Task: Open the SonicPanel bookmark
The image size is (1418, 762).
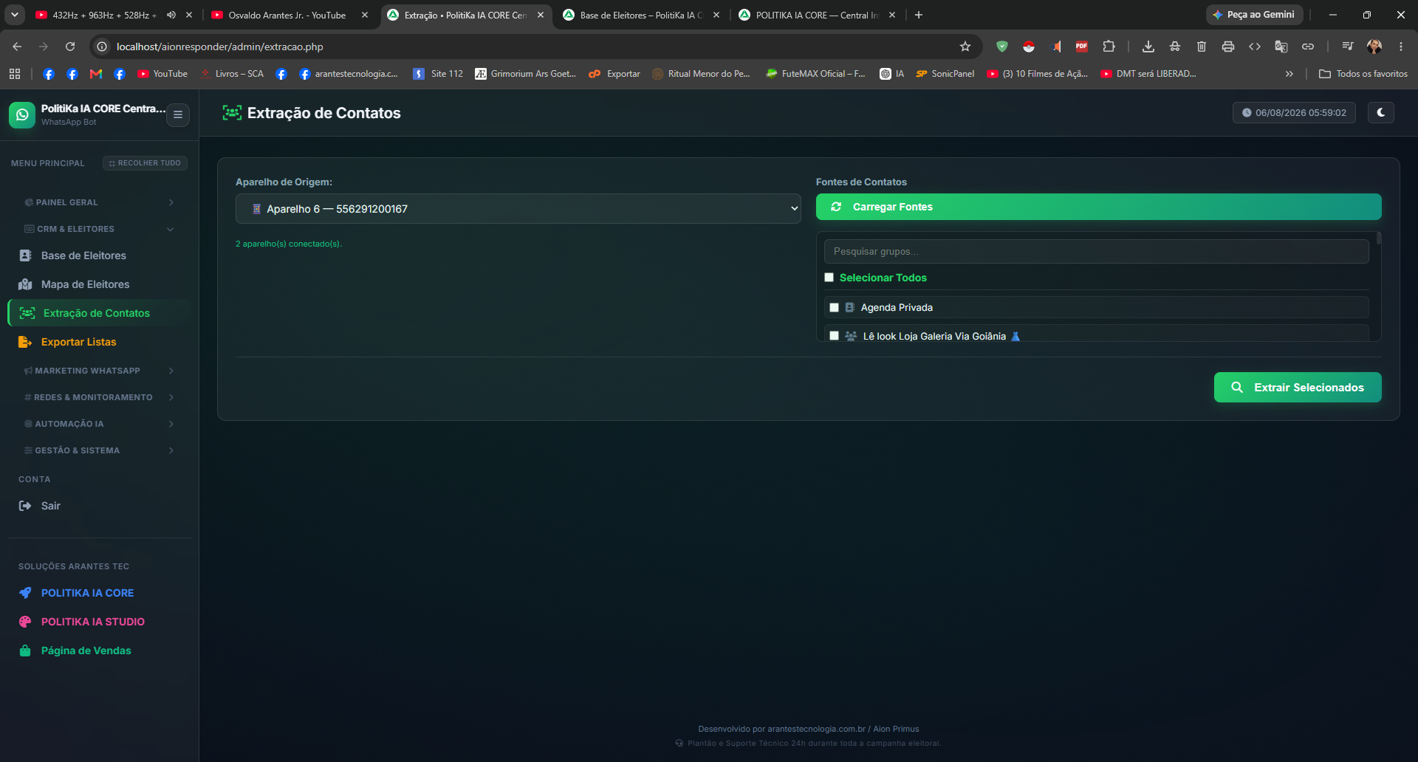Action: tap(945, 74)
